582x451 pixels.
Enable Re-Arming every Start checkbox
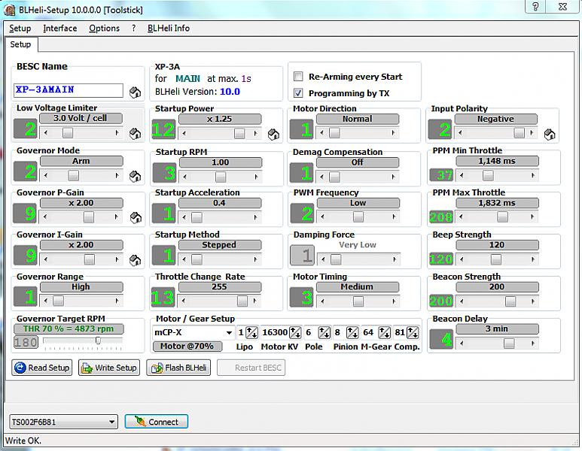[298, 77]
